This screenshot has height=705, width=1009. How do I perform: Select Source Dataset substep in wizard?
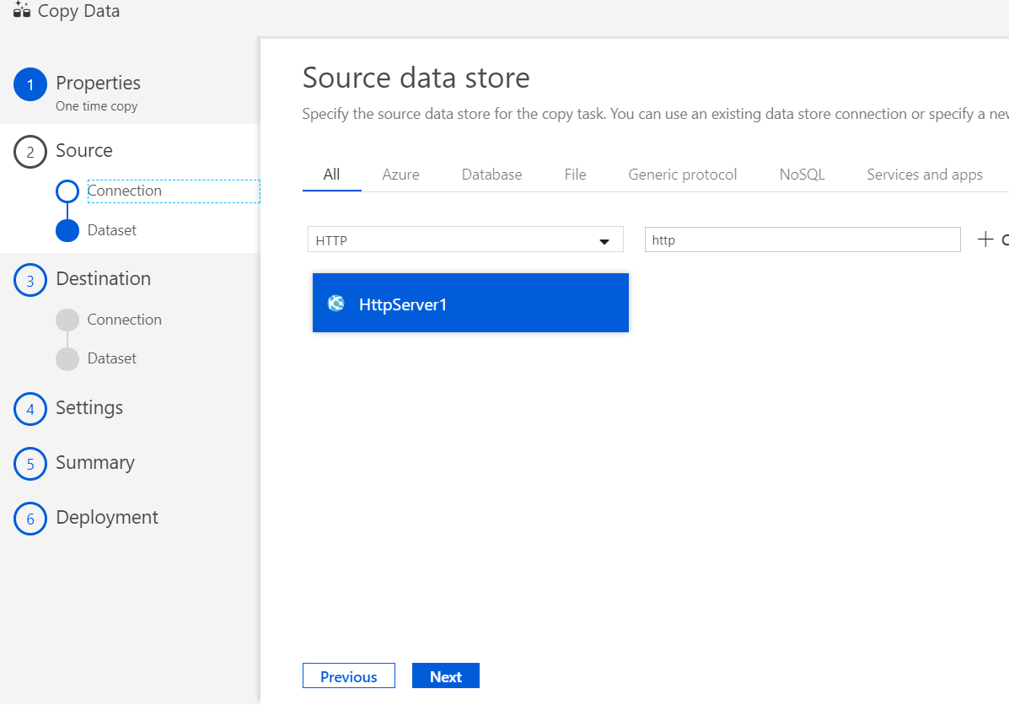[111, 230]
